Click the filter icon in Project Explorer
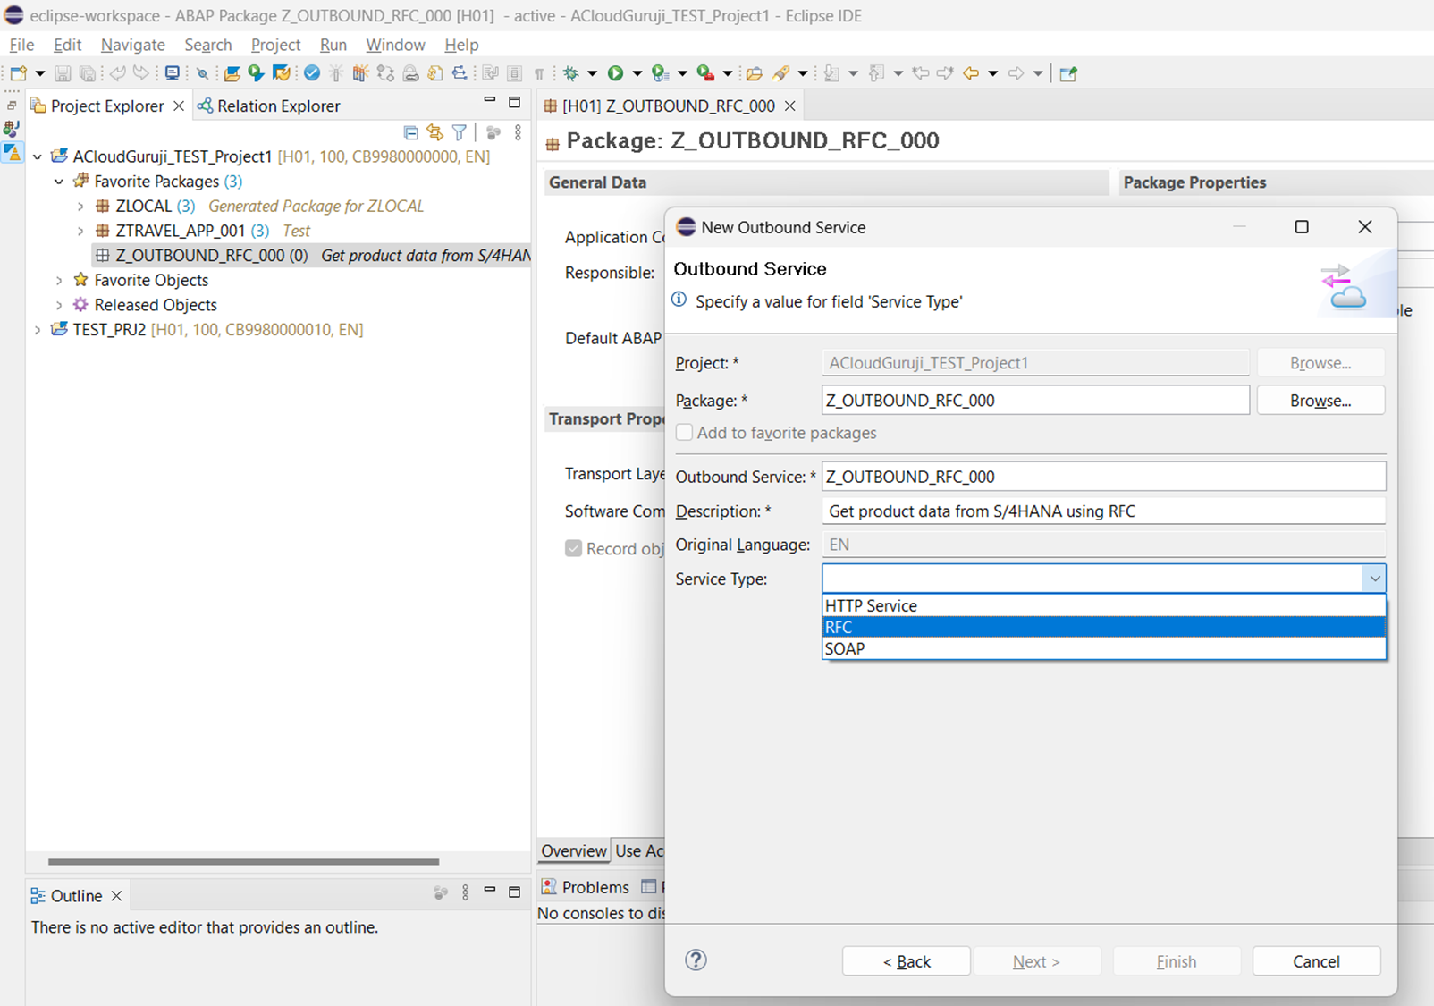 (460, 132)
